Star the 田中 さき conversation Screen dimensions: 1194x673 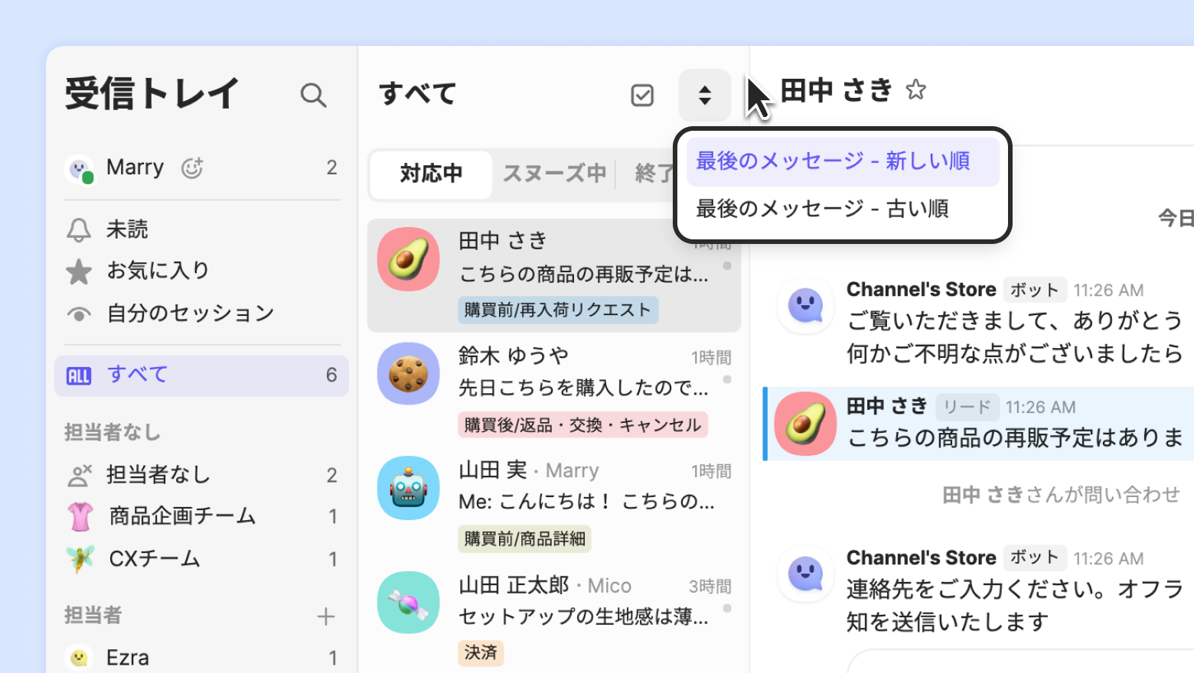[915, 90]
